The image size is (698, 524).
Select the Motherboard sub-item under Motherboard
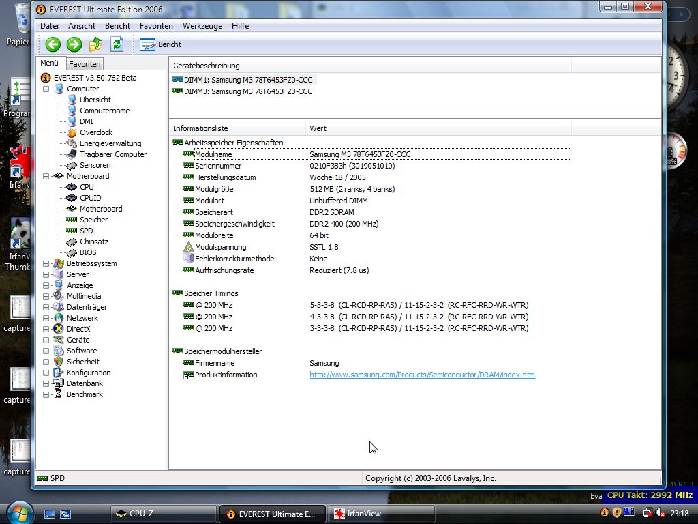tap(101, 209)
